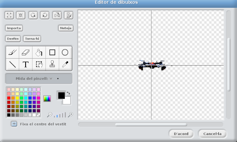Pick the bright red color swatch
Viewport: 237px width, 142px height.
9,98
